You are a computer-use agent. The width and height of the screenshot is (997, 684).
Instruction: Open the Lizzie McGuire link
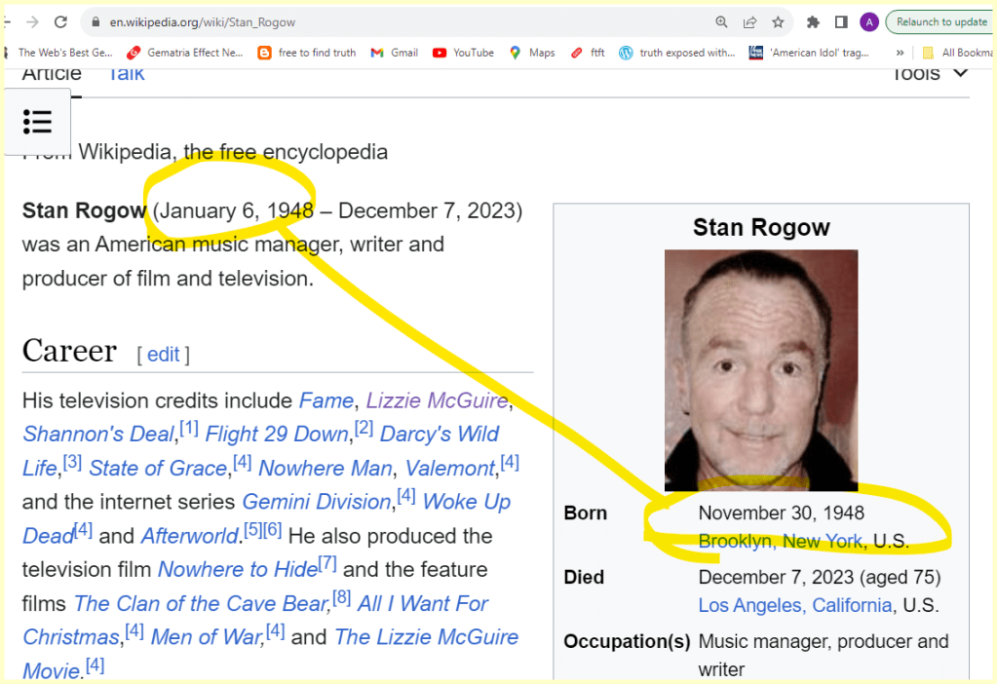[x=437, y=400]
